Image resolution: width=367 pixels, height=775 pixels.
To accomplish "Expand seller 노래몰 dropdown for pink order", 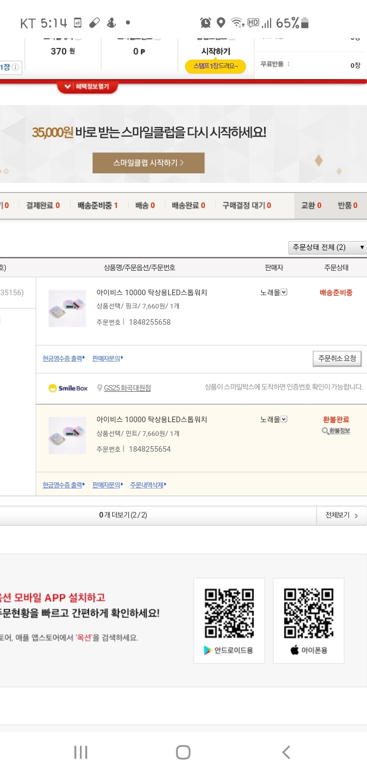I will [x=284, y=292].
